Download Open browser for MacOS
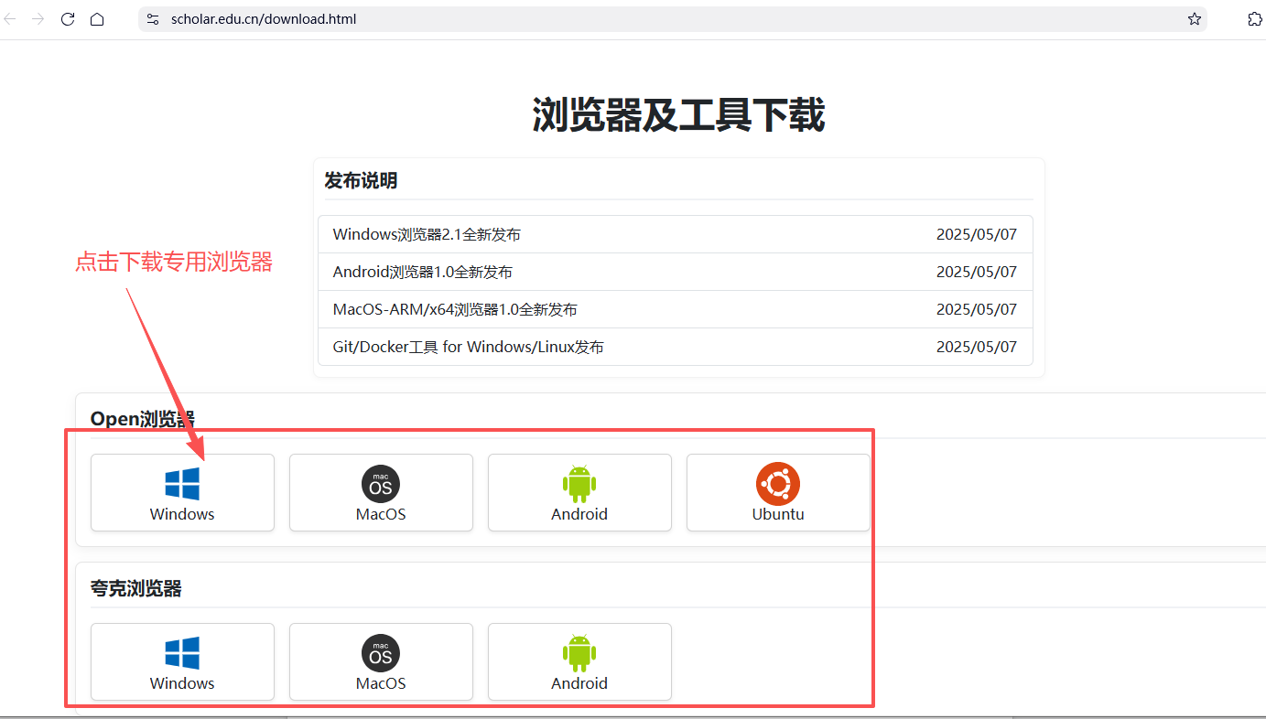This screenshot has width=1266, height=719. pos(381,492)
